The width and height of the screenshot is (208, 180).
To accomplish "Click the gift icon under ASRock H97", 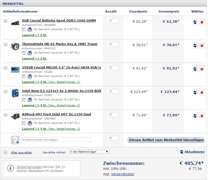I will (x=30, y=123).
